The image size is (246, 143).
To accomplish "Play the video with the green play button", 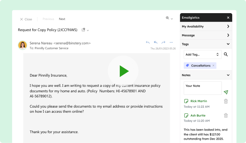I will tap(123, 71).
